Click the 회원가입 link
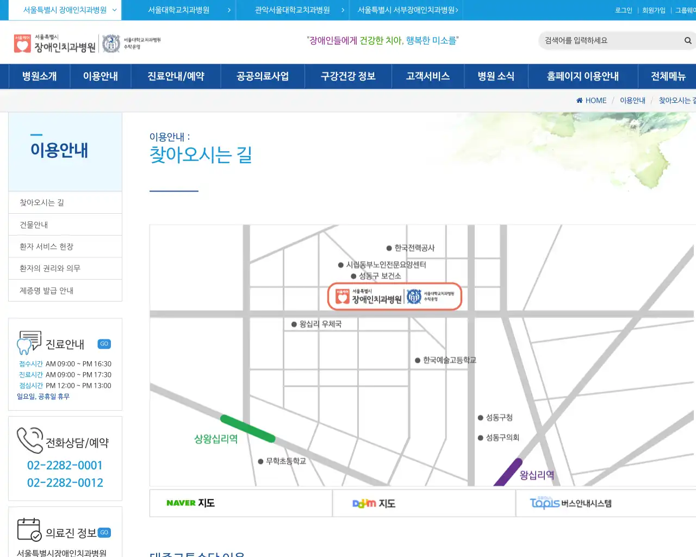696x557 pixels. pyautogui.click(x=654, y=10)
